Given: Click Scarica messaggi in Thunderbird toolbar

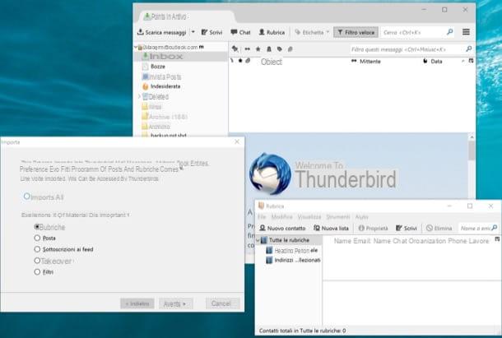Looking at the screenshot, I should tap(161, 32).
